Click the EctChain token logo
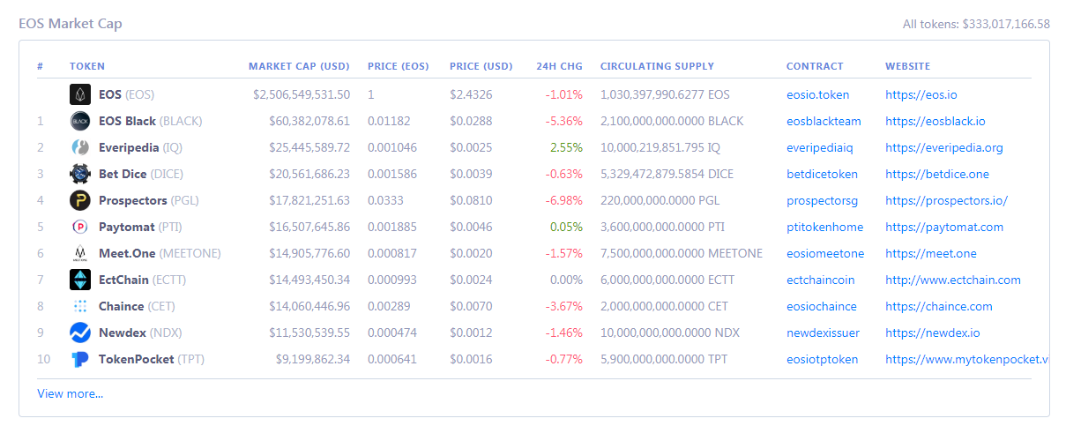Screen dimensions: 1066x426 click(80, 280)
